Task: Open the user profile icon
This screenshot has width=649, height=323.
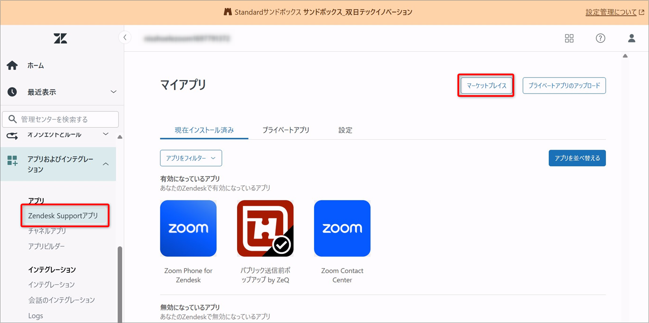Action: (631, 39)
